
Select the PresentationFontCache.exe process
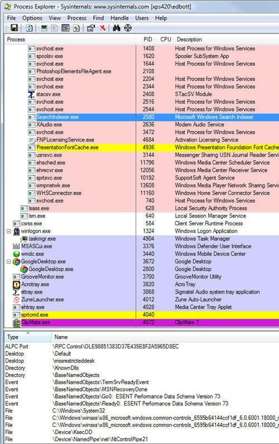point(68,148)
